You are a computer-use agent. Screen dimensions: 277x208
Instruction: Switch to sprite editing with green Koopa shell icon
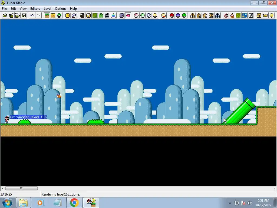pos(59,15)
